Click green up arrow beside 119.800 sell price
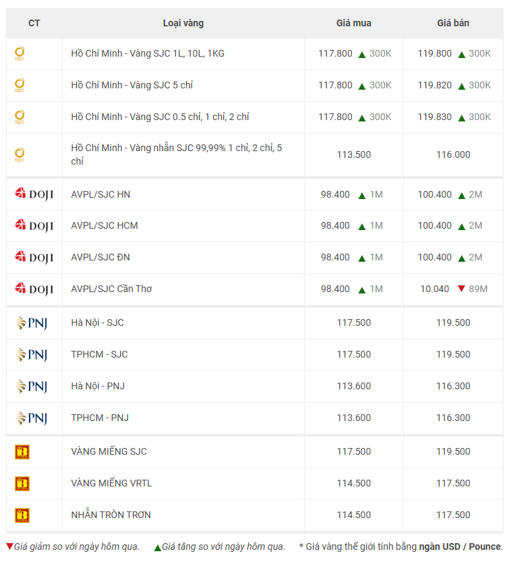 pyautogui.click(x=462, y=55)
